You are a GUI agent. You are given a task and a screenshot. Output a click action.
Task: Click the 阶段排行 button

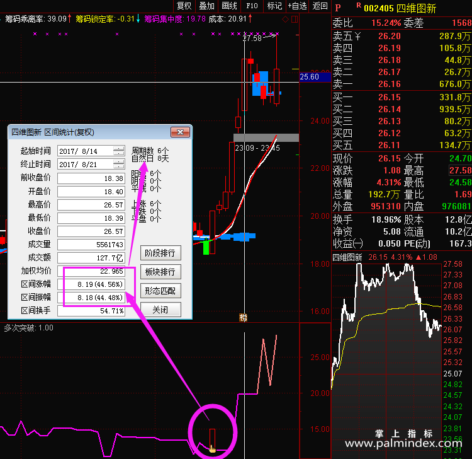coord(160,253)
